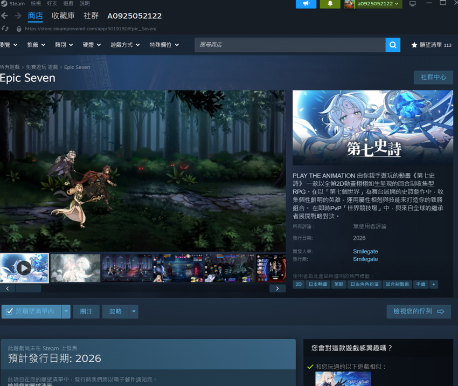Viewport: 458px width, 386px height.
Task: Toggle the 關注 follow button
Action: pyautogui.click(x=86, y=312)
